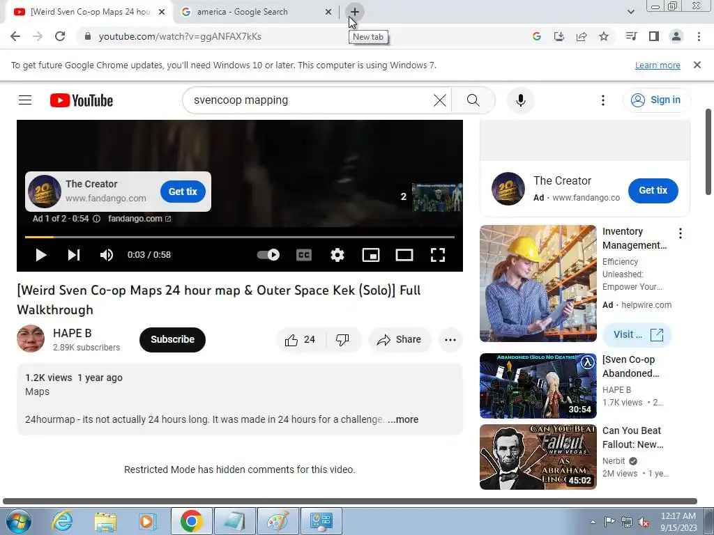The height and width of the screenshot is (535, 714).
Task: Open player settings gear
Action: [337, 255]
